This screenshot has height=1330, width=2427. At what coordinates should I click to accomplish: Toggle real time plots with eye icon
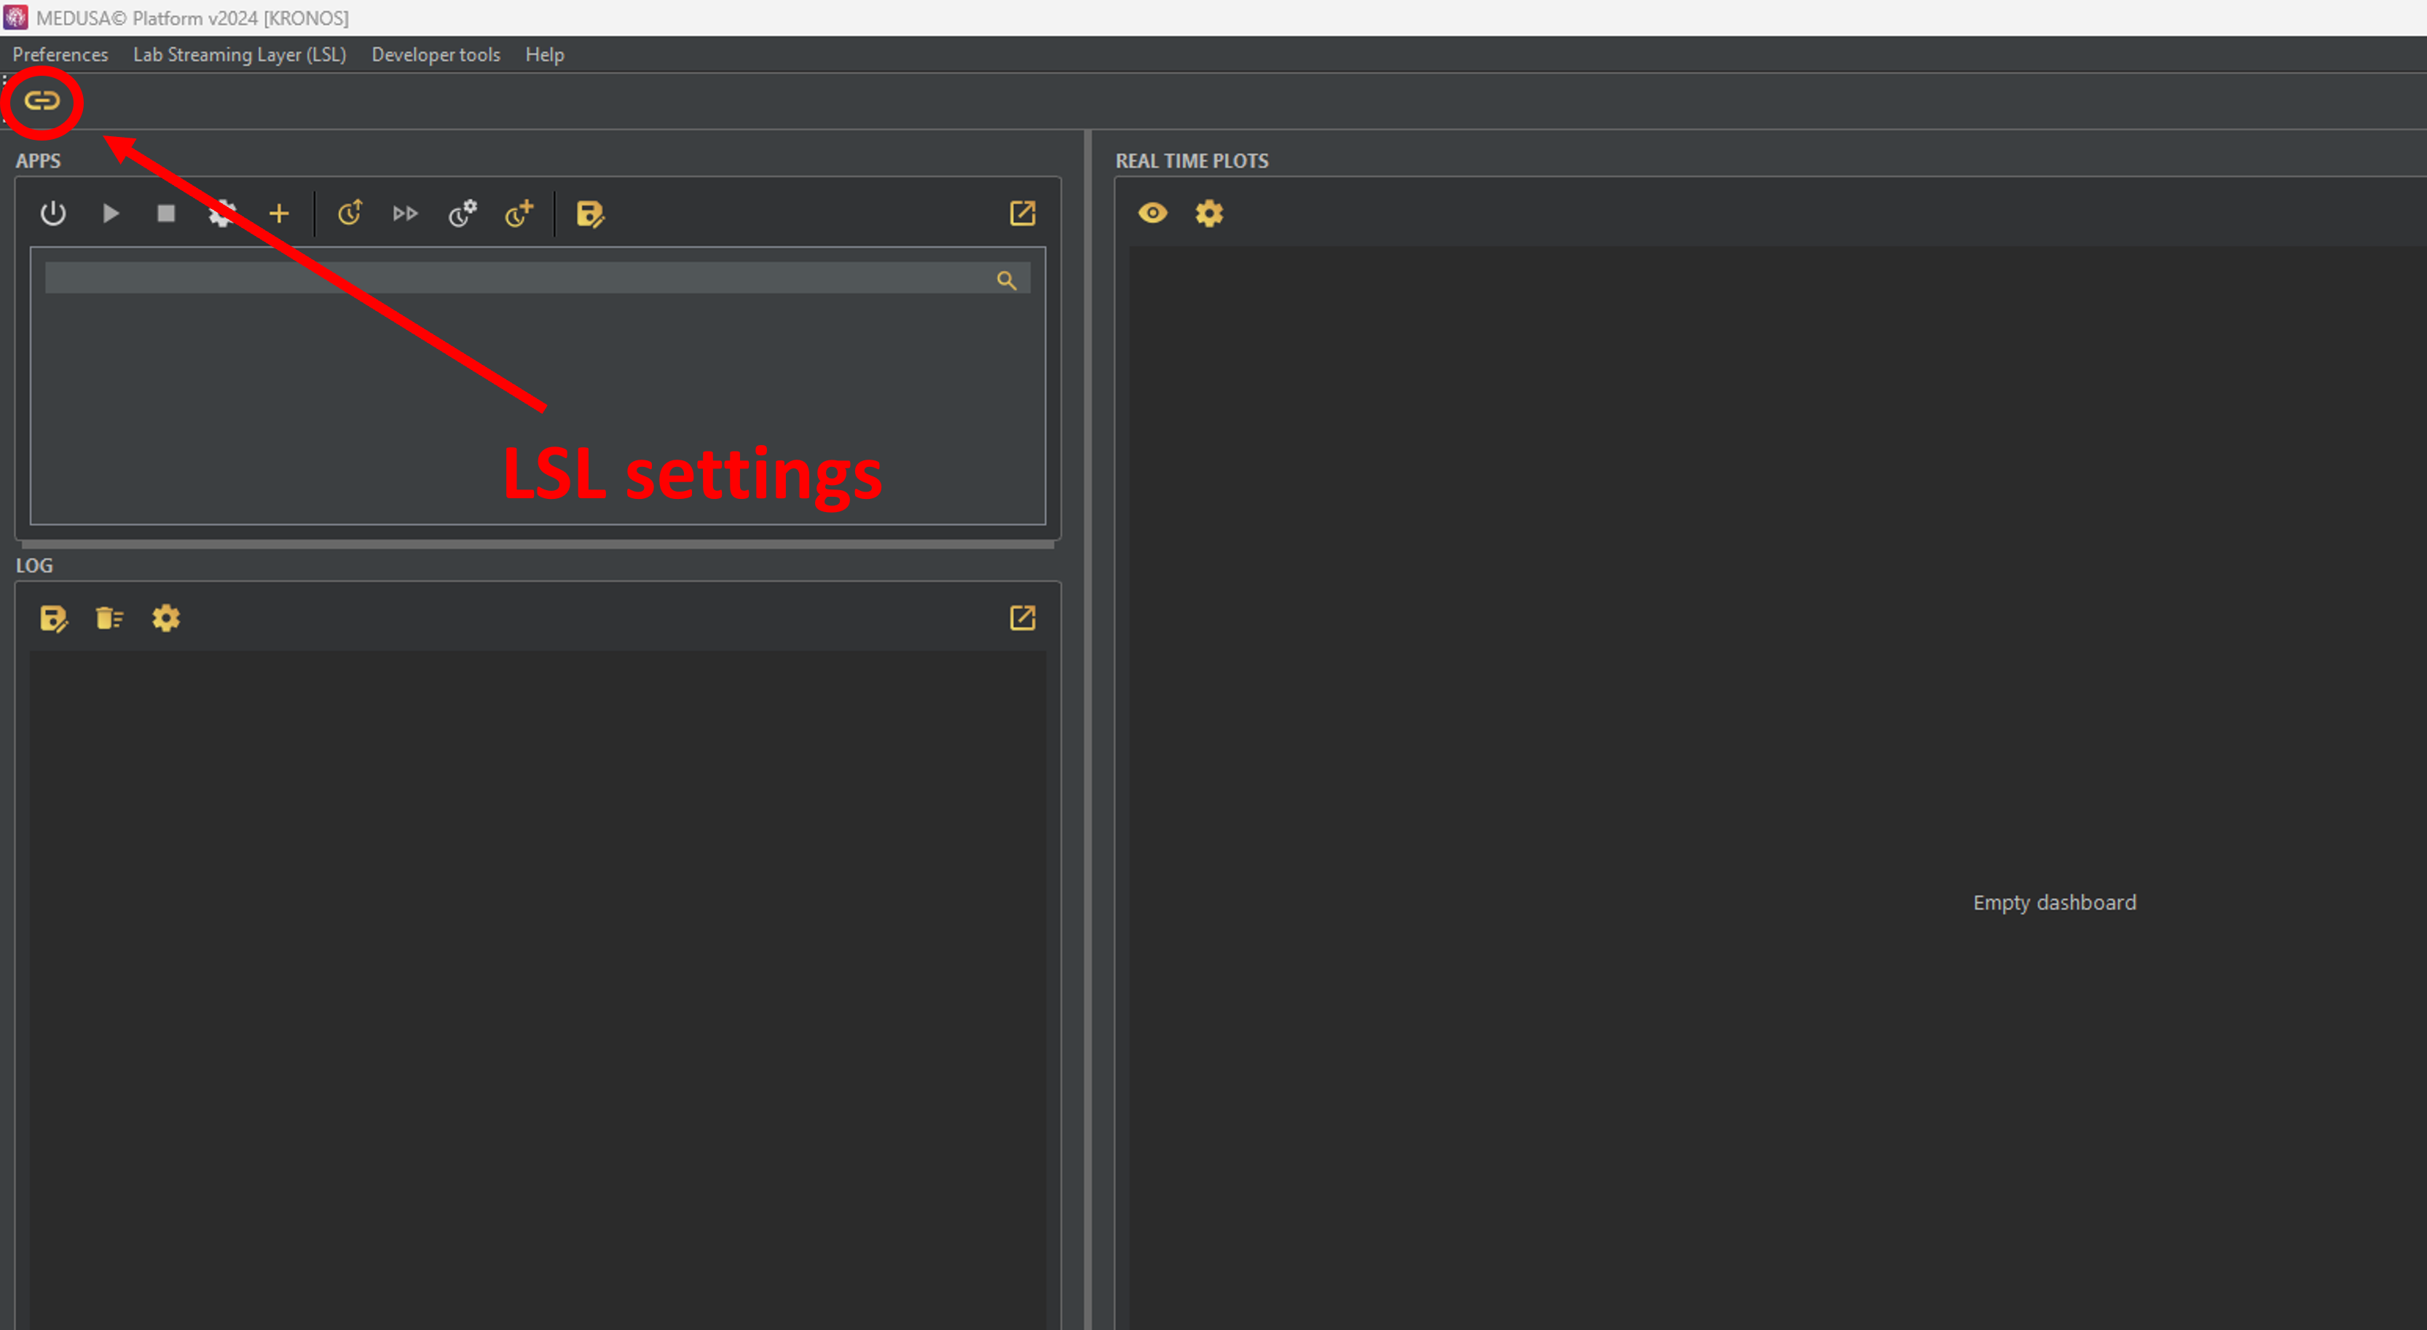[1152, 214]
